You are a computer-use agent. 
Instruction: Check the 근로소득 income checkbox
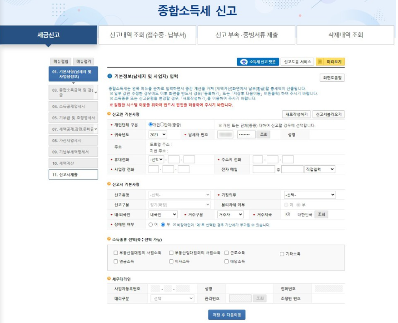227,252
